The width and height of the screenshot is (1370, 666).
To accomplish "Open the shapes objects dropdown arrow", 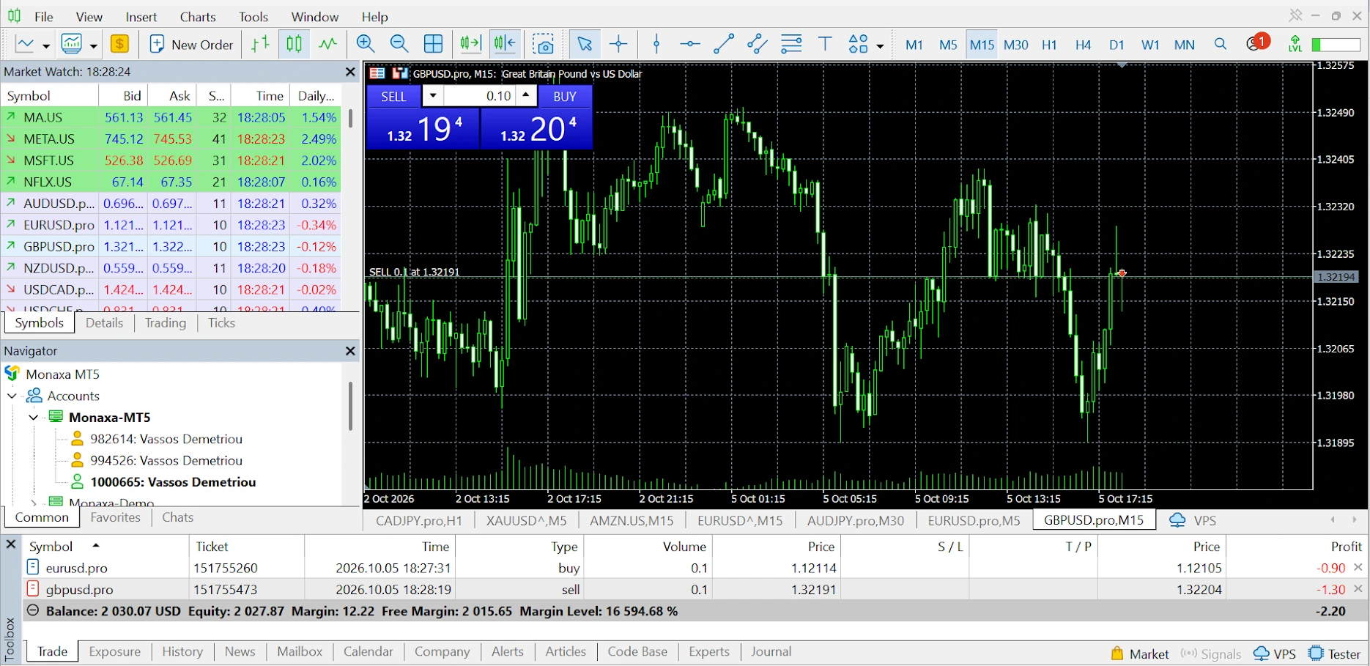I will coord(880,45).
